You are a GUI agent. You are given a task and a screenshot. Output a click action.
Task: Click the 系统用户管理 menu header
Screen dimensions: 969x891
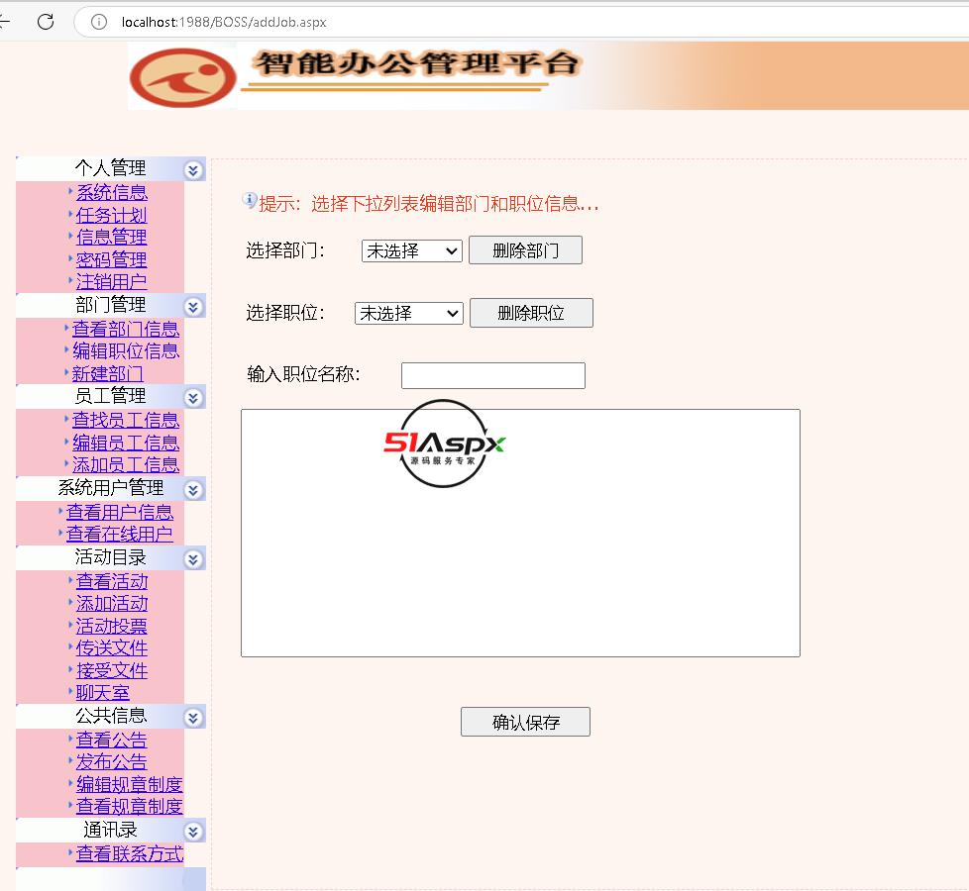click(x=111, y=488)
